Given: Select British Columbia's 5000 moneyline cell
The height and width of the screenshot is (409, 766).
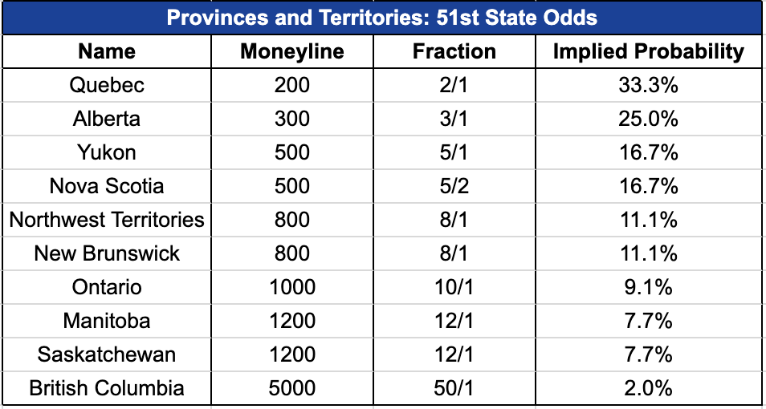Looking at the screenshot, I should tap(292, 388).
